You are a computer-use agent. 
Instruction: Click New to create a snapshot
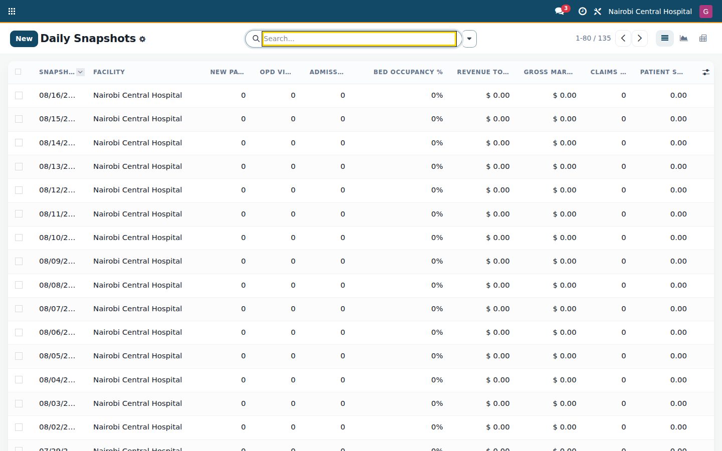[x=24, y=39]
